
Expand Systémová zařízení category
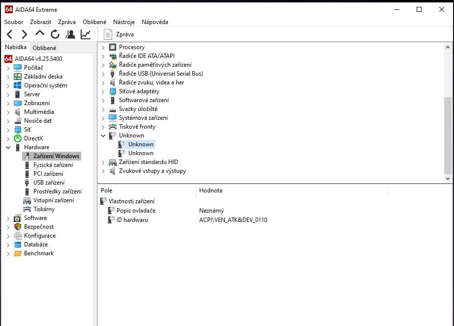pyautogui.click(x=103, y=118)
